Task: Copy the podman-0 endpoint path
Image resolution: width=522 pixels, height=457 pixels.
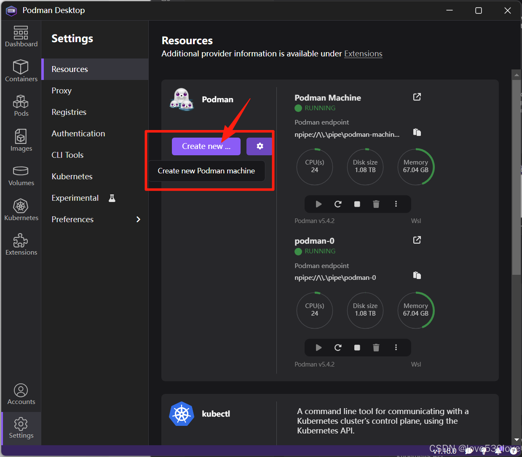Action: pyautogui.click(x=417, y=276)
